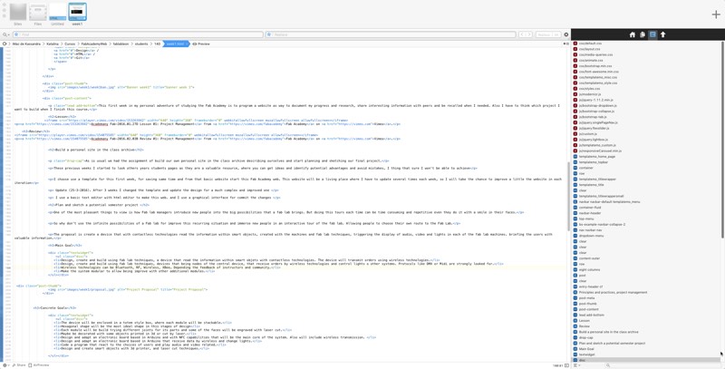
Task: Click Share in the bottom status bar
Action: pos(19,365)
